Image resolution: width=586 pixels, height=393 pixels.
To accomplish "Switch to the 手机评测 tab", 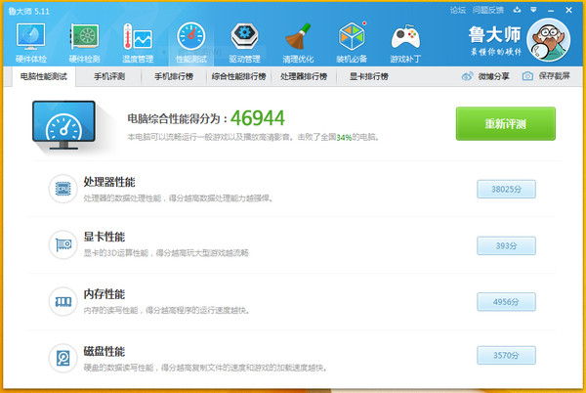I will pyautogui.click(x=109, y=76).
